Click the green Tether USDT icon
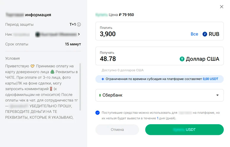This screenshot has width=230, height=147. click(x=182, y=59)
